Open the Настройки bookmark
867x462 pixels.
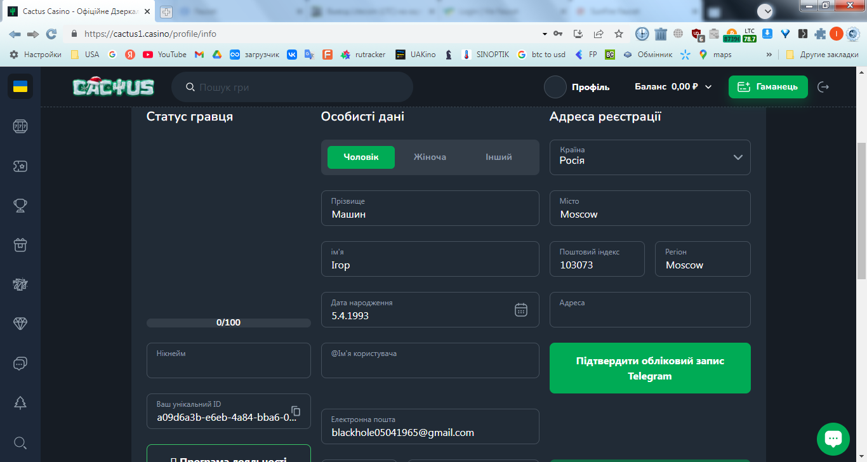(x=36, y=55)
